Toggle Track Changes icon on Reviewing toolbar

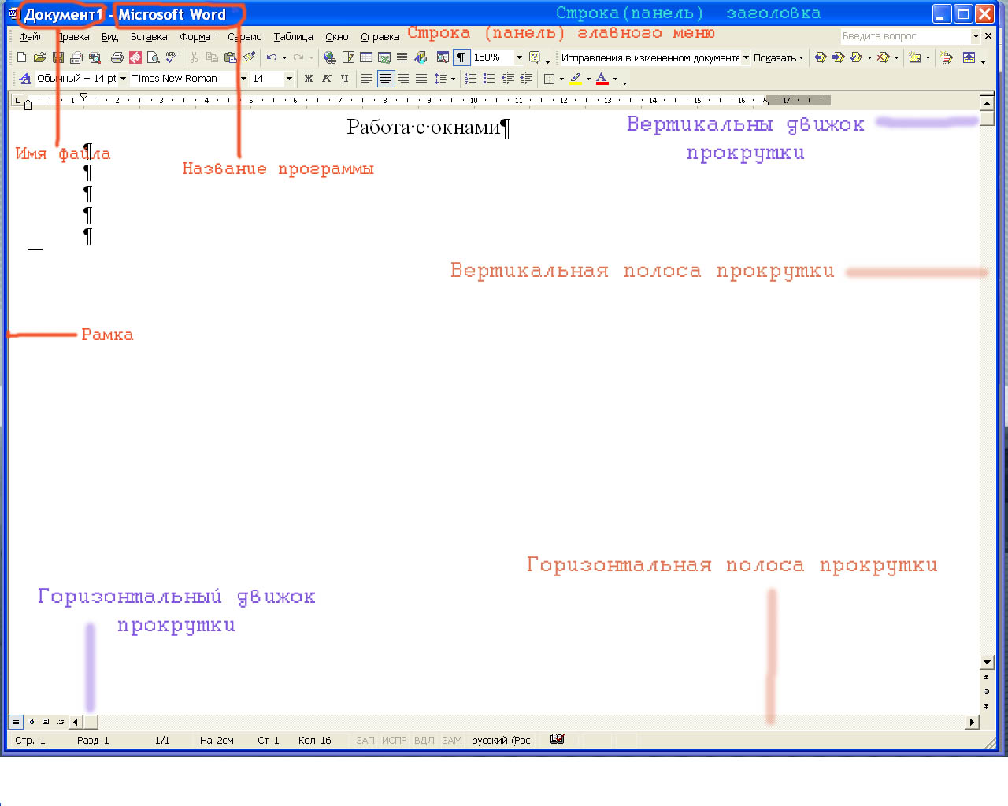click(947, 57)
